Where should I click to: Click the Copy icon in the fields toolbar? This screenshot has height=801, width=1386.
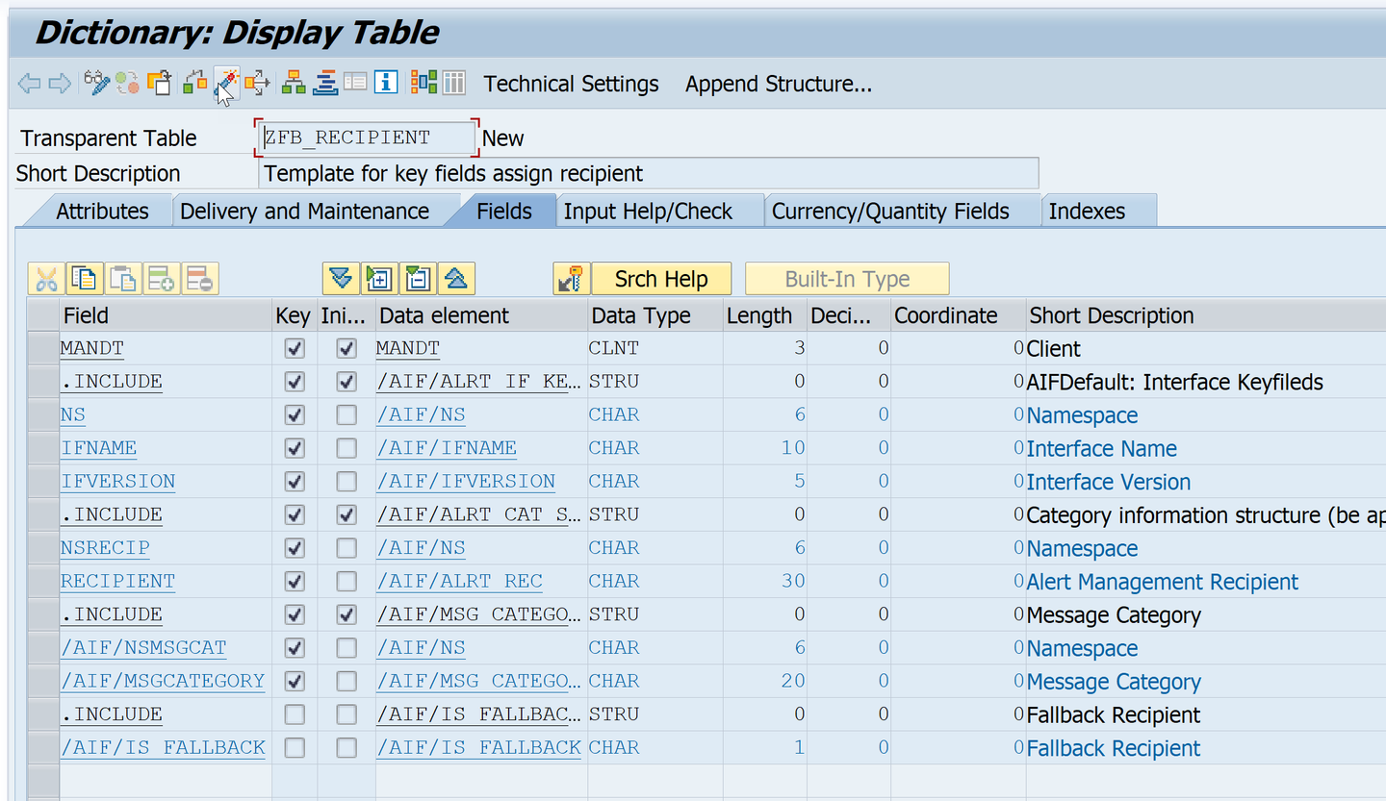[85, 279]
